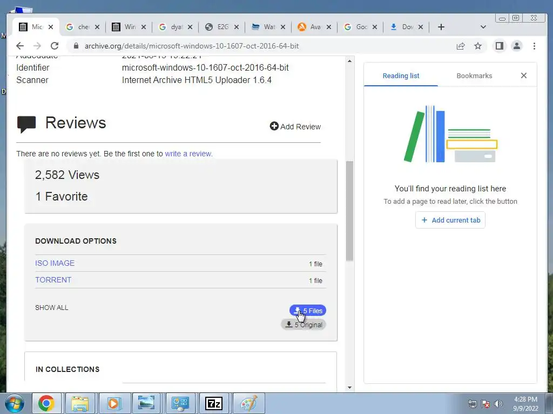553x414 pixels.
Task: Close the active 'Mic' archive tab
Action: (51, 27)
